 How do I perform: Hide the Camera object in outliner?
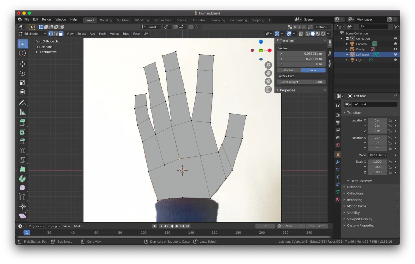tap(395, 44)
